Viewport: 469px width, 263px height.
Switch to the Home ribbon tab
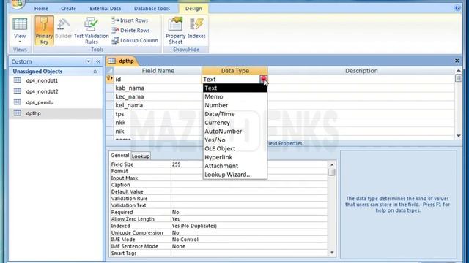[x=41, y=9]
